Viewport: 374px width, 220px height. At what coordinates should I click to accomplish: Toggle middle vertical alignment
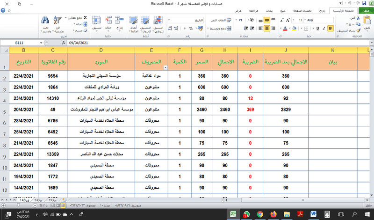(267, 20)
